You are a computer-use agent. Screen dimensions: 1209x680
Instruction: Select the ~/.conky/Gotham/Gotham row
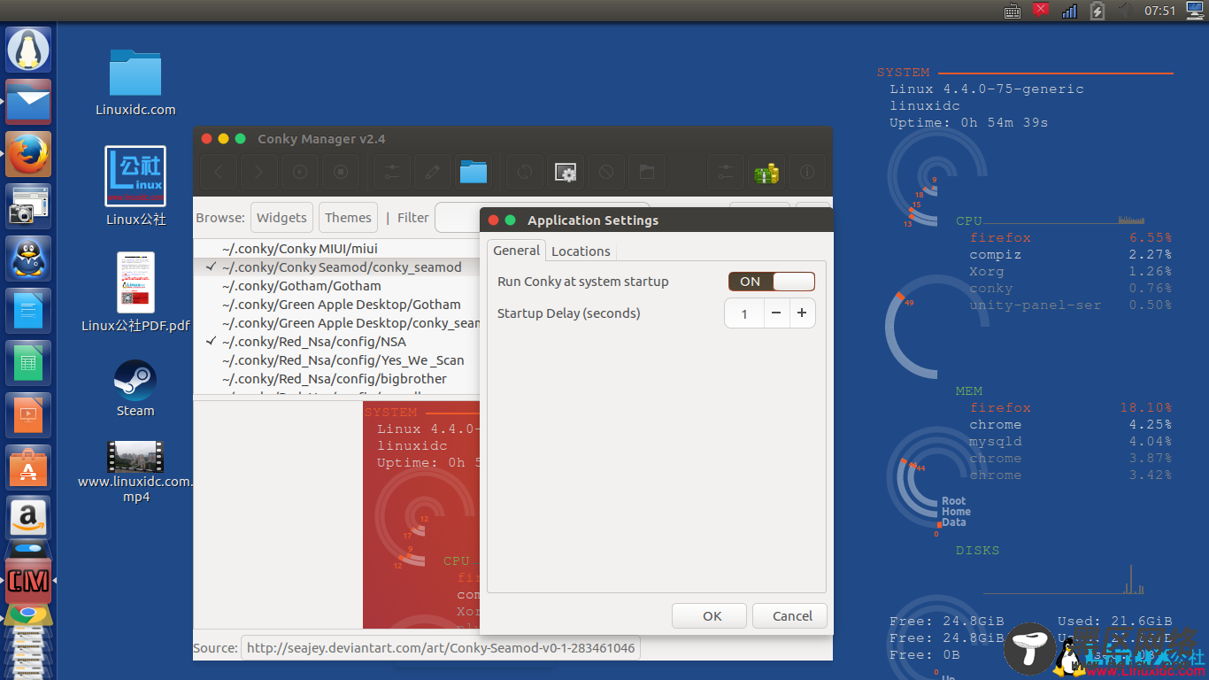click(x=336, y=286)
